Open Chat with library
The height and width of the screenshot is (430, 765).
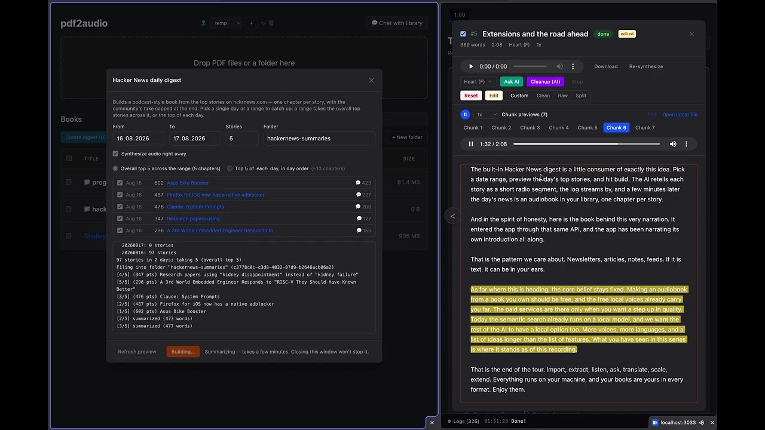[397, 23]
